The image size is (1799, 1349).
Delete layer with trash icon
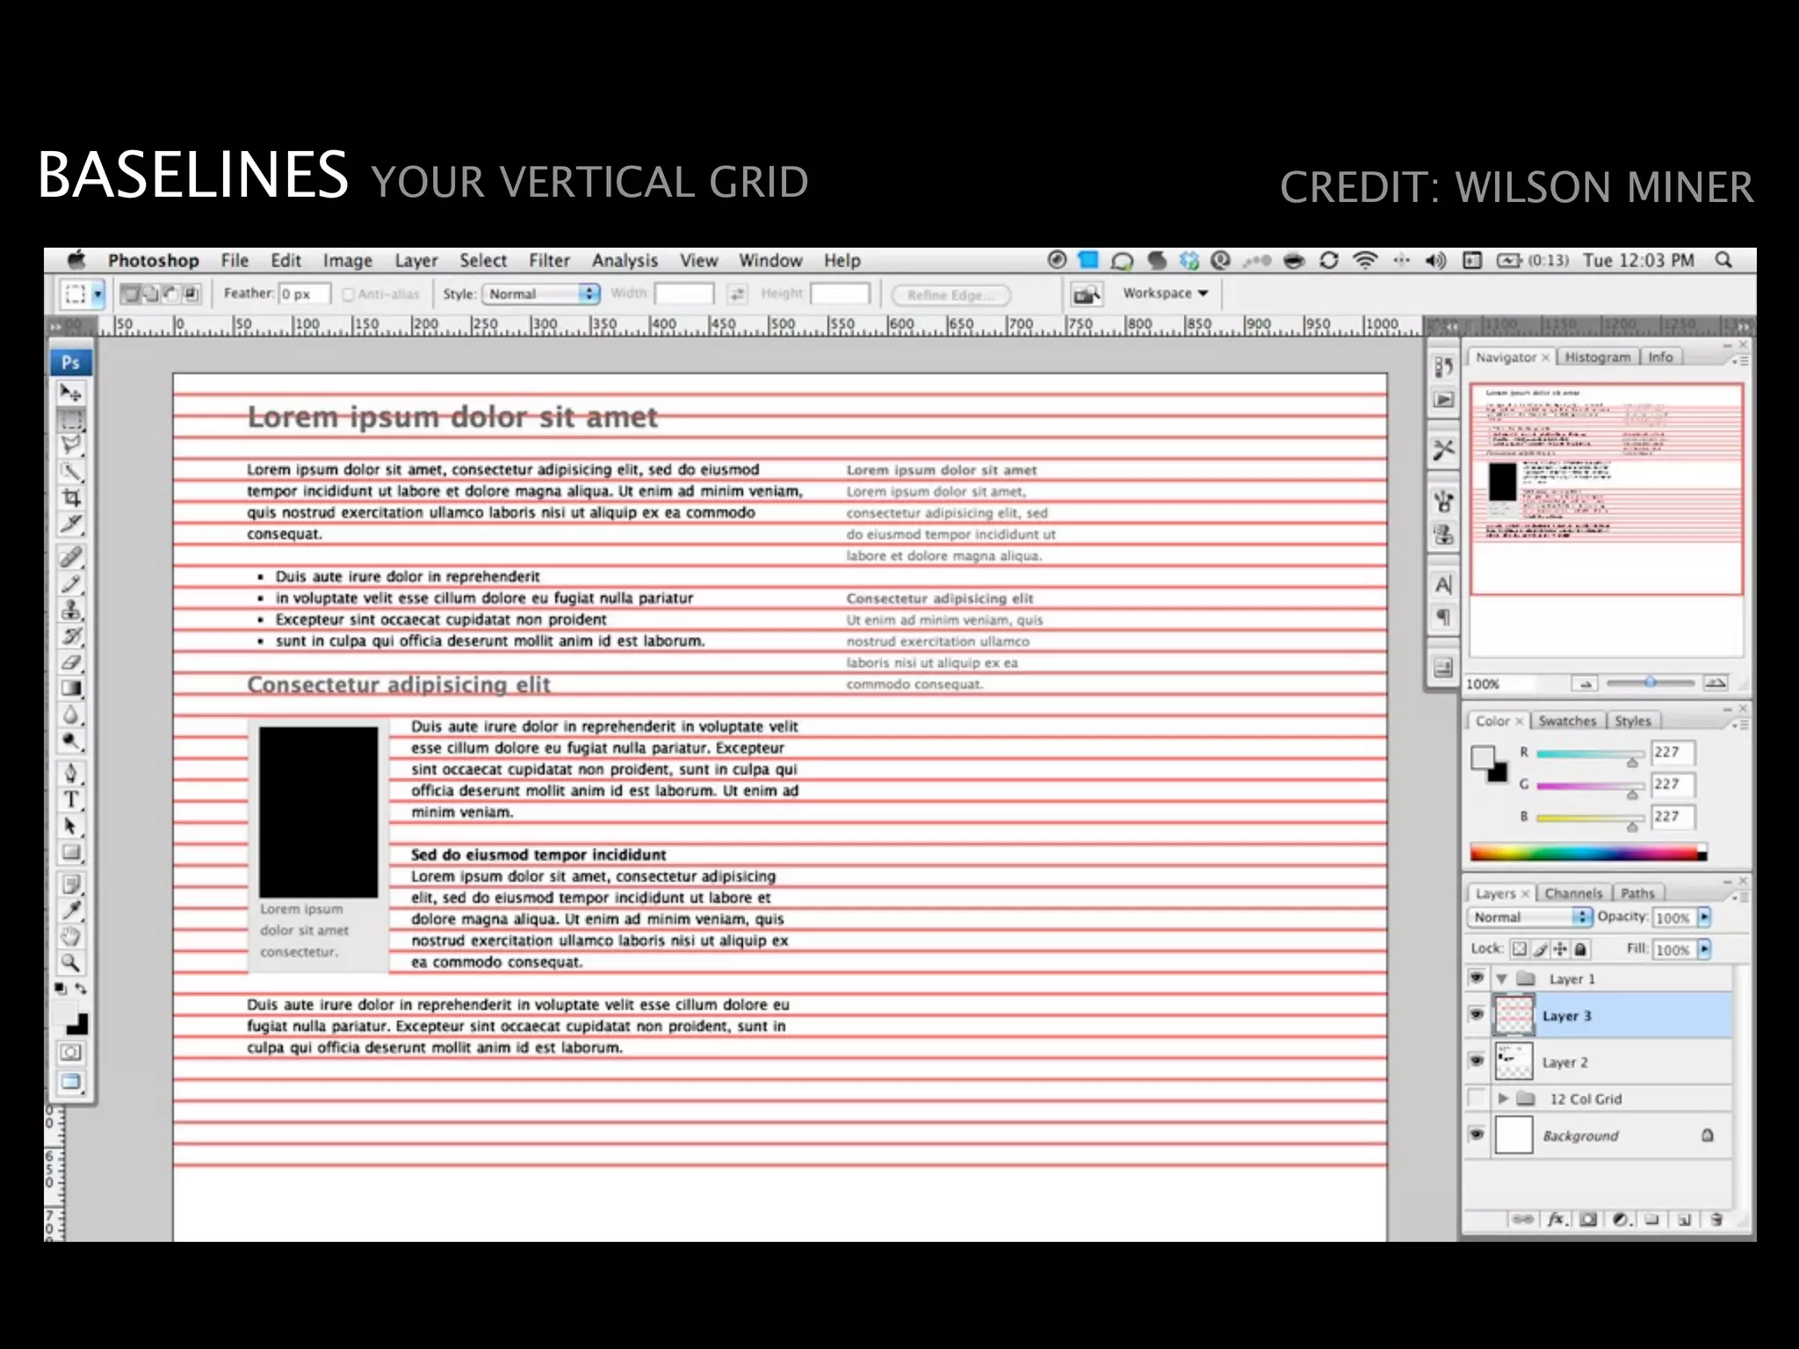(1716, 1219)
